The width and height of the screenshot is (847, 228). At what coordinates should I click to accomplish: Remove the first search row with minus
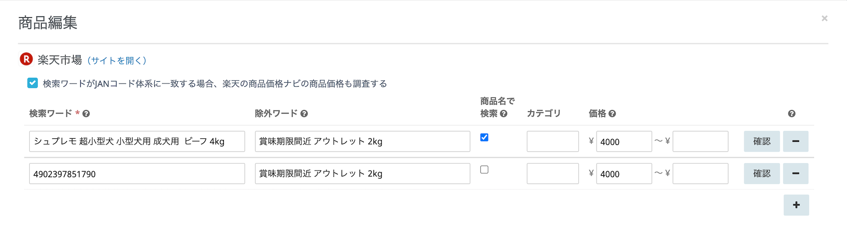click(796, 141)
